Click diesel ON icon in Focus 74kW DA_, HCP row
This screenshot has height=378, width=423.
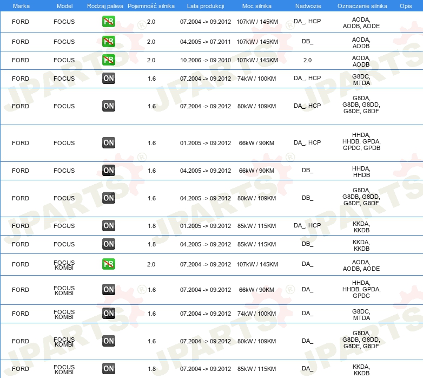pyautogui.click(x=108, y=79)
